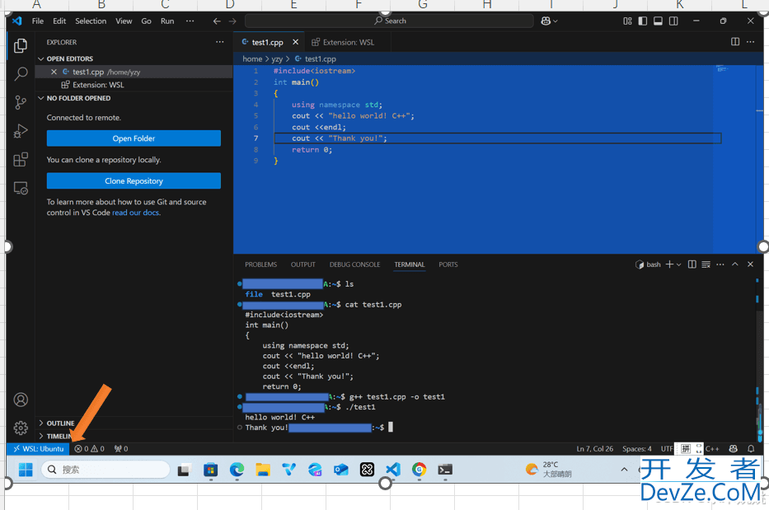Open the Extensions view
The image size is (769, 510).
click(x=21, y=159)
